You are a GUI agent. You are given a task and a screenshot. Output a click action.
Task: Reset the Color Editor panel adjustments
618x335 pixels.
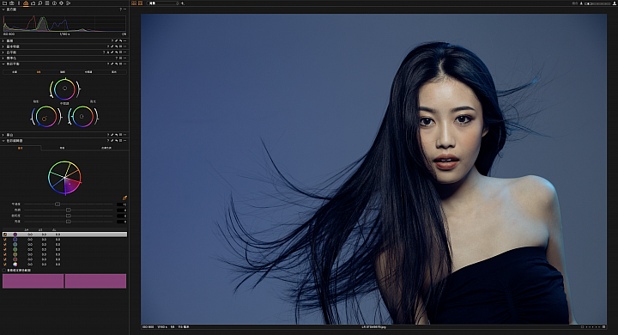point(117,141)
